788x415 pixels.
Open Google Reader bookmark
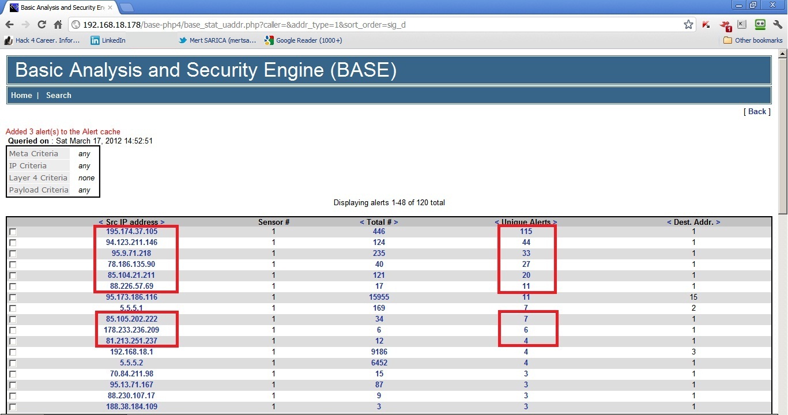coord(303,40)
